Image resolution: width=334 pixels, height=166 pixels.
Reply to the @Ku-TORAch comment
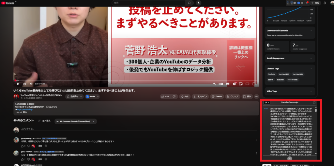(40, 159)
